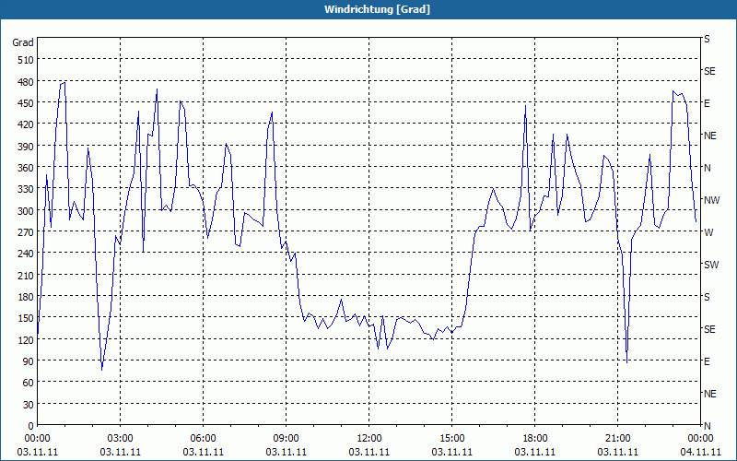Click the 03.11.11 date under 06:00

point(203,452)
